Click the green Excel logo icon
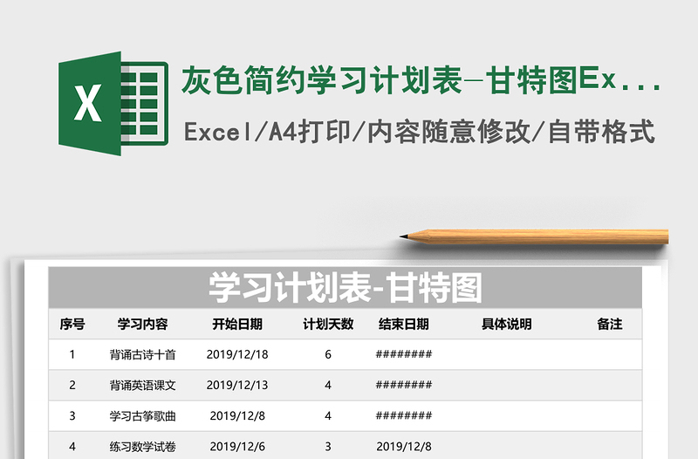The width and height of the screenshot is (698, 459). click(113, 104)
